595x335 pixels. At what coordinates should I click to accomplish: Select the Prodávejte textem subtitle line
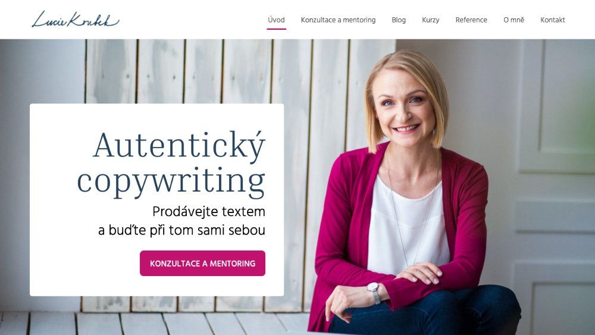[209, 211]
